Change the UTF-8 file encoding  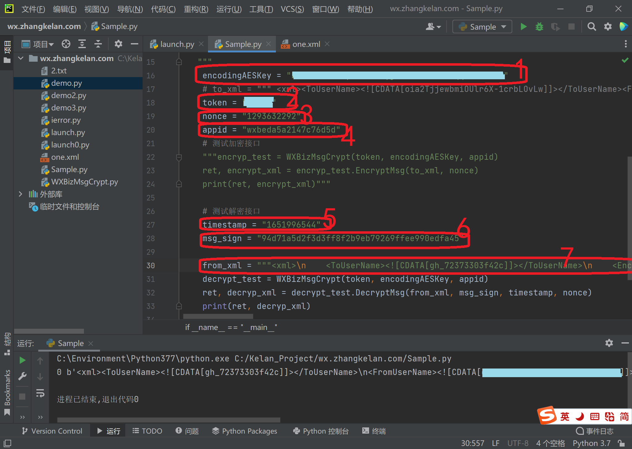[x=518, y=443]
